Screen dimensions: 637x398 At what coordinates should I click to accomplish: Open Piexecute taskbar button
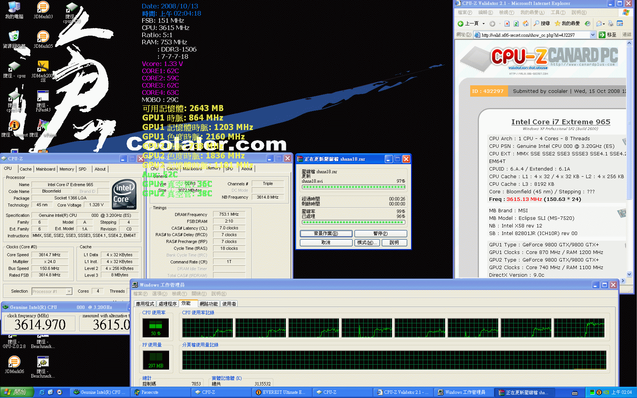(161, 392)
